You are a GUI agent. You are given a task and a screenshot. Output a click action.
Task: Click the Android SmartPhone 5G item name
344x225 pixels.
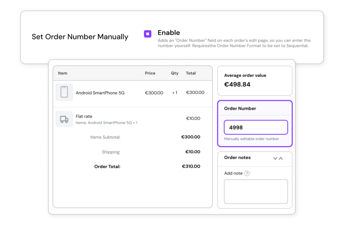point(100,93)
